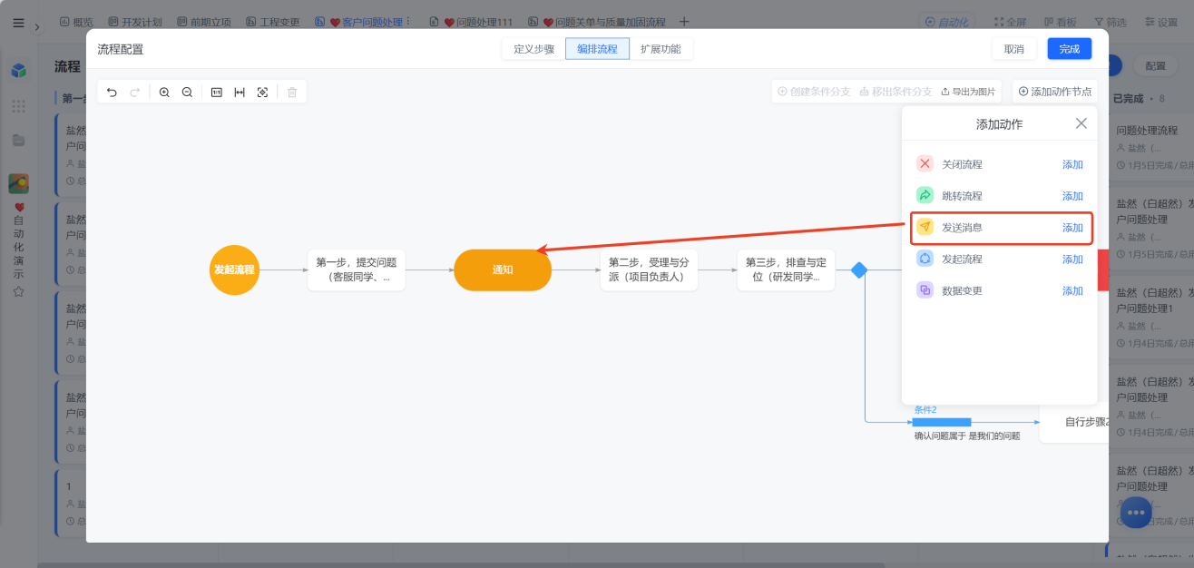Click the 数据变更 purple icon
This screenshot has height=568, width=1194.
(925, 290)
